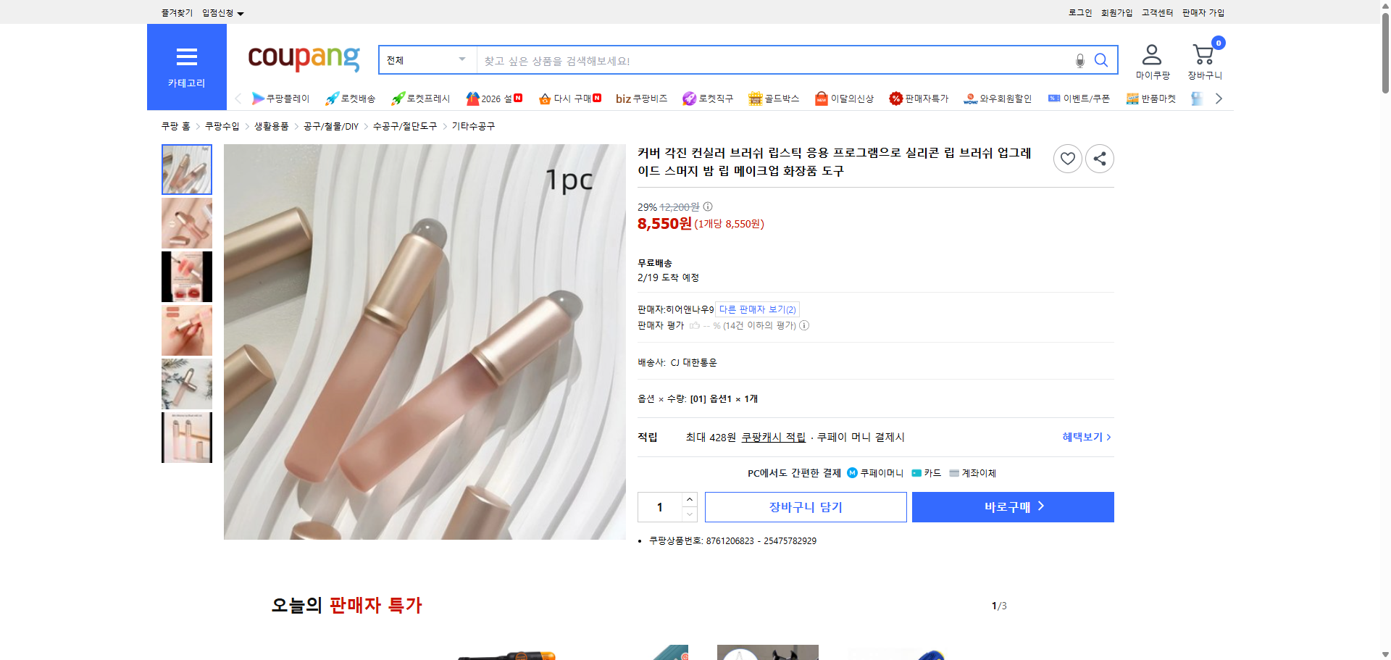Viewport: 1391px width, 660px height.
Task: Expand the 입점신청 menu chevron
Action: click(241, 12)
